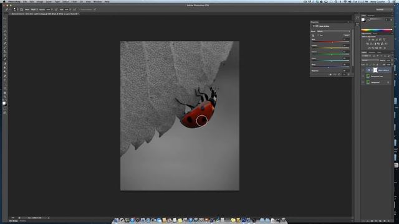Hide the Background copy layer
The height and width of the screenshot is (224, 399).
(x=363, y=76)
